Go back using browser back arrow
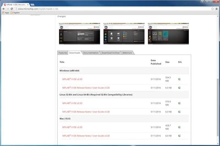 (x=4, y=9)
